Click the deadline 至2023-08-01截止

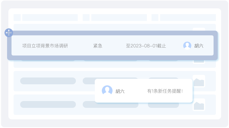coord(146,46)
